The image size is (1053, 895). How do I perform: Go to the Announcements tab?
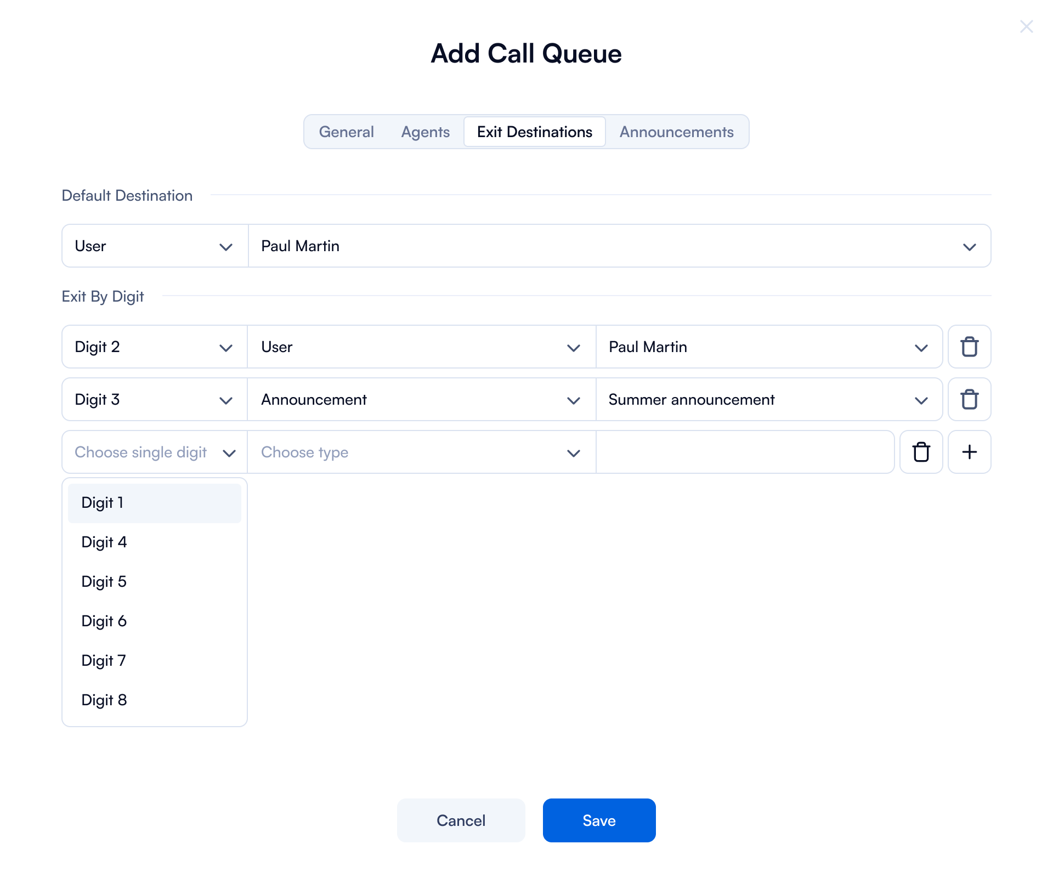tap(676, 132)
